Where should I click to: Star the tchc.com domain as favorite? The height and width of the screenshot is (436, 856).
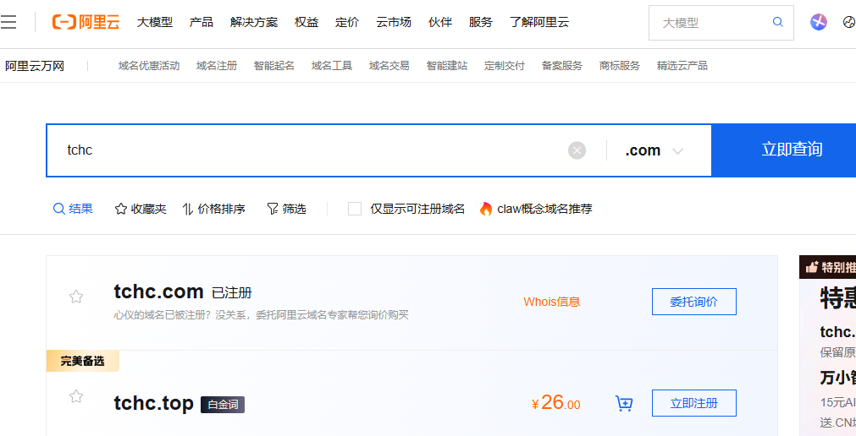[x=76, y=297]
